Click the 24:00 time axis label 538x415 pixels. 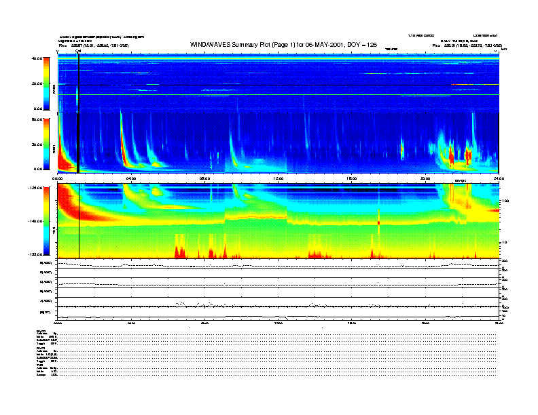click(x=499, y=178)
